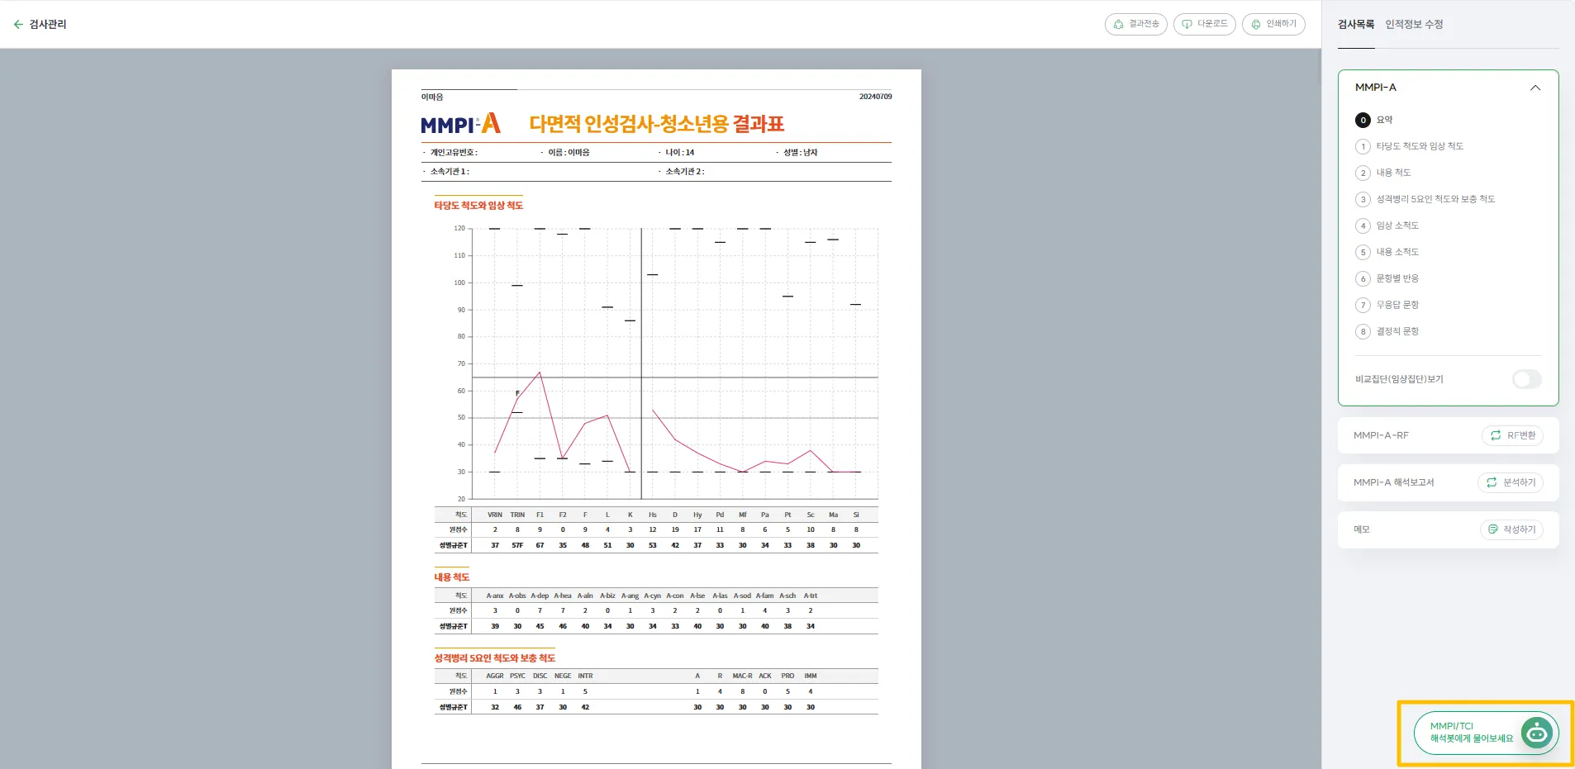1575x769 pixels.
Task: Click the 나이 : 14 field in the report
Action: coord(679,153)
